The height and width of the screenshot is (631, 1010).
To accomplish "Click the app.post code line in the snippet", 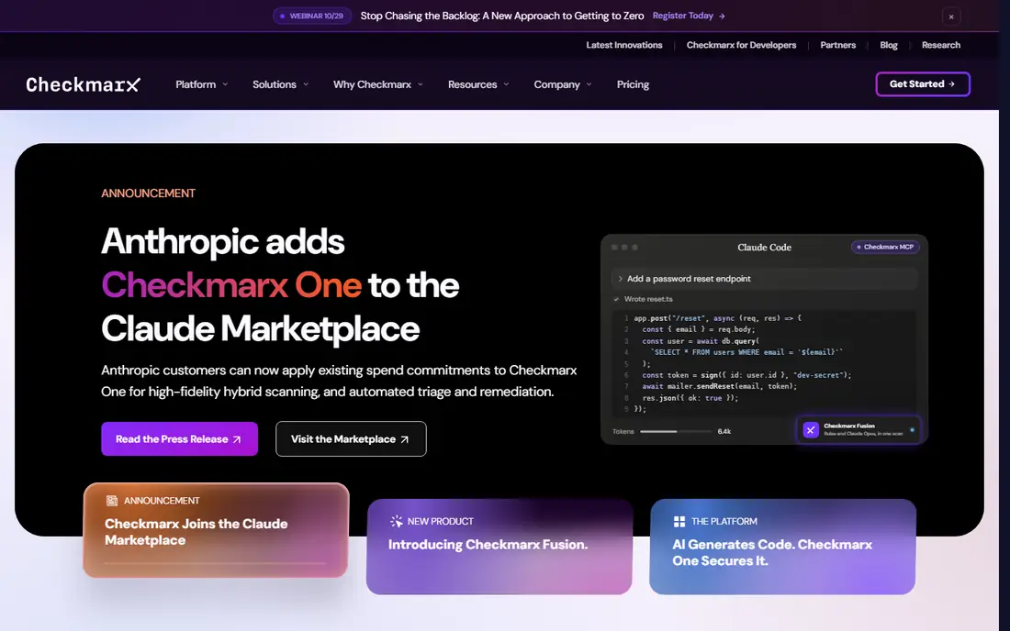I will [x=718, y=317].
